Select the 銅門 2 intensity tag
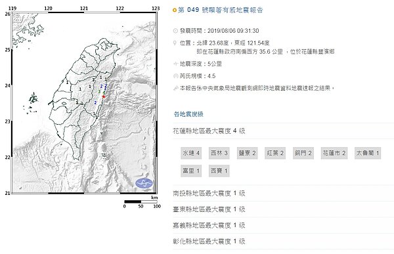This screenshot has height=254, width=394. click(x=303, y=153)
